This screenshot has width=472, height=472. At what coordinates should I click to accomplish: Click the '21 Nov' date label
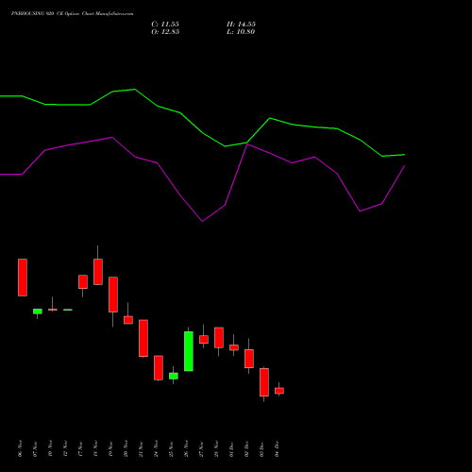[x=142, y=448]
